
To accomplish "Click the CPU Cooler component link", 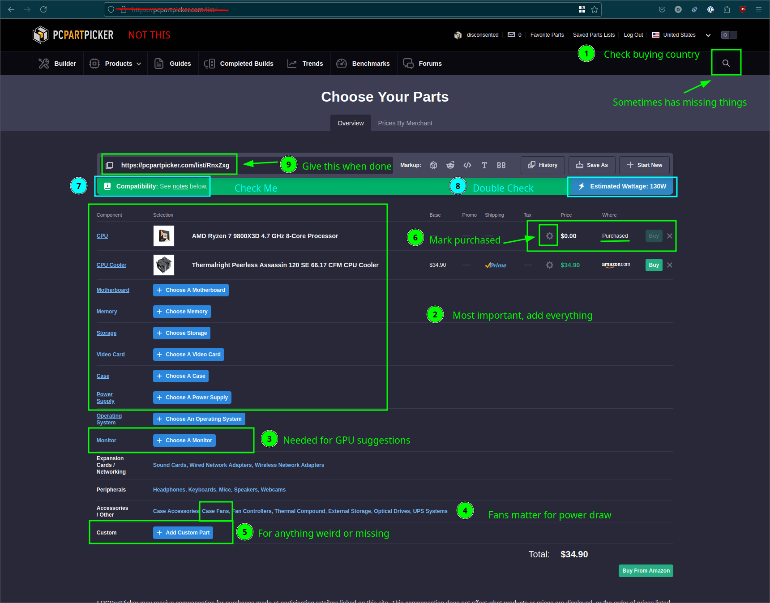I will click(111, 265).
